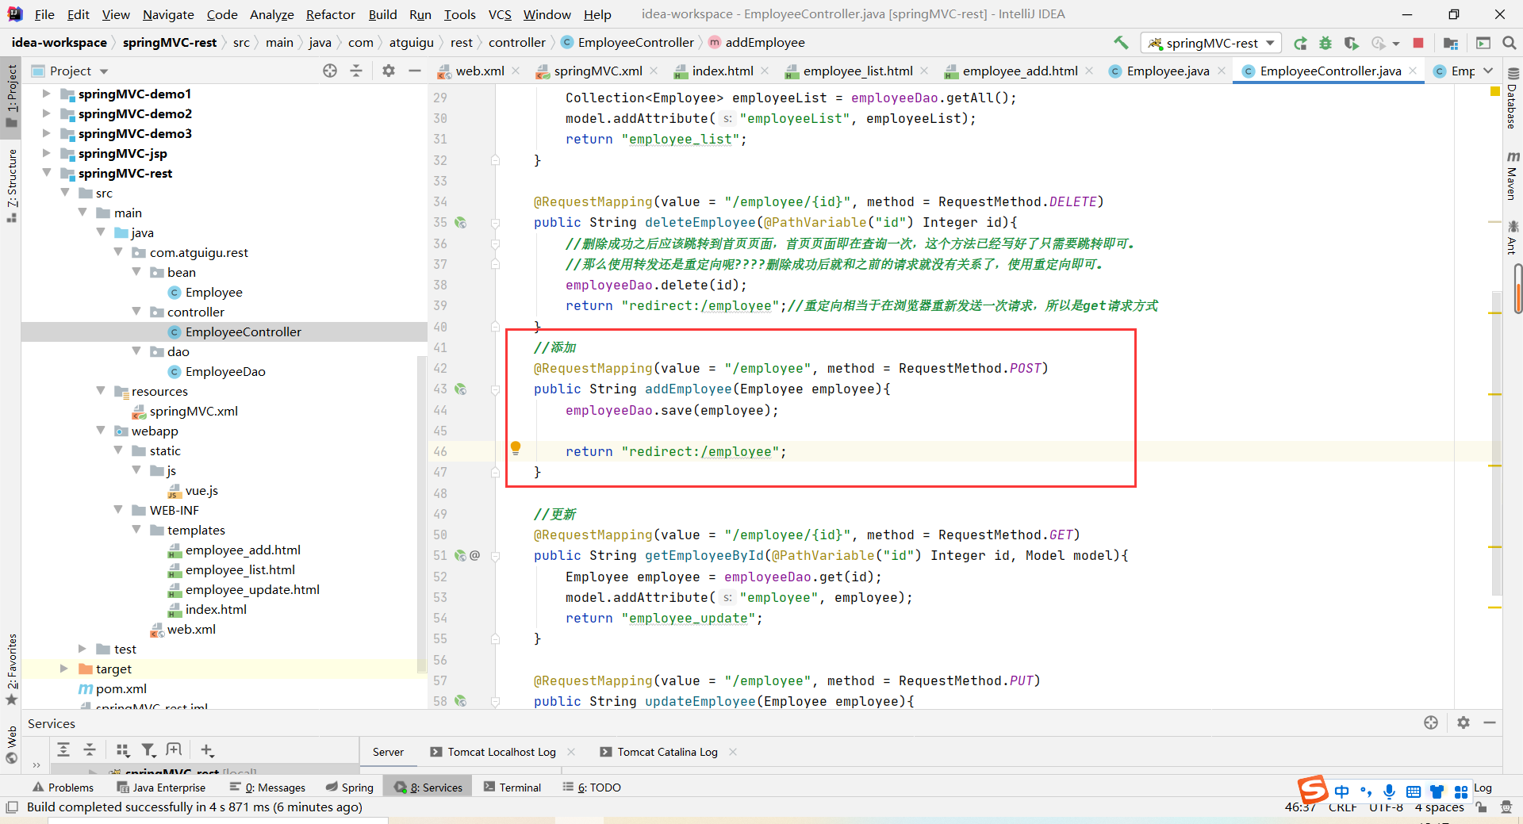Click the red Stop button
This screenshot has width=1523, height=824.
1418,43
